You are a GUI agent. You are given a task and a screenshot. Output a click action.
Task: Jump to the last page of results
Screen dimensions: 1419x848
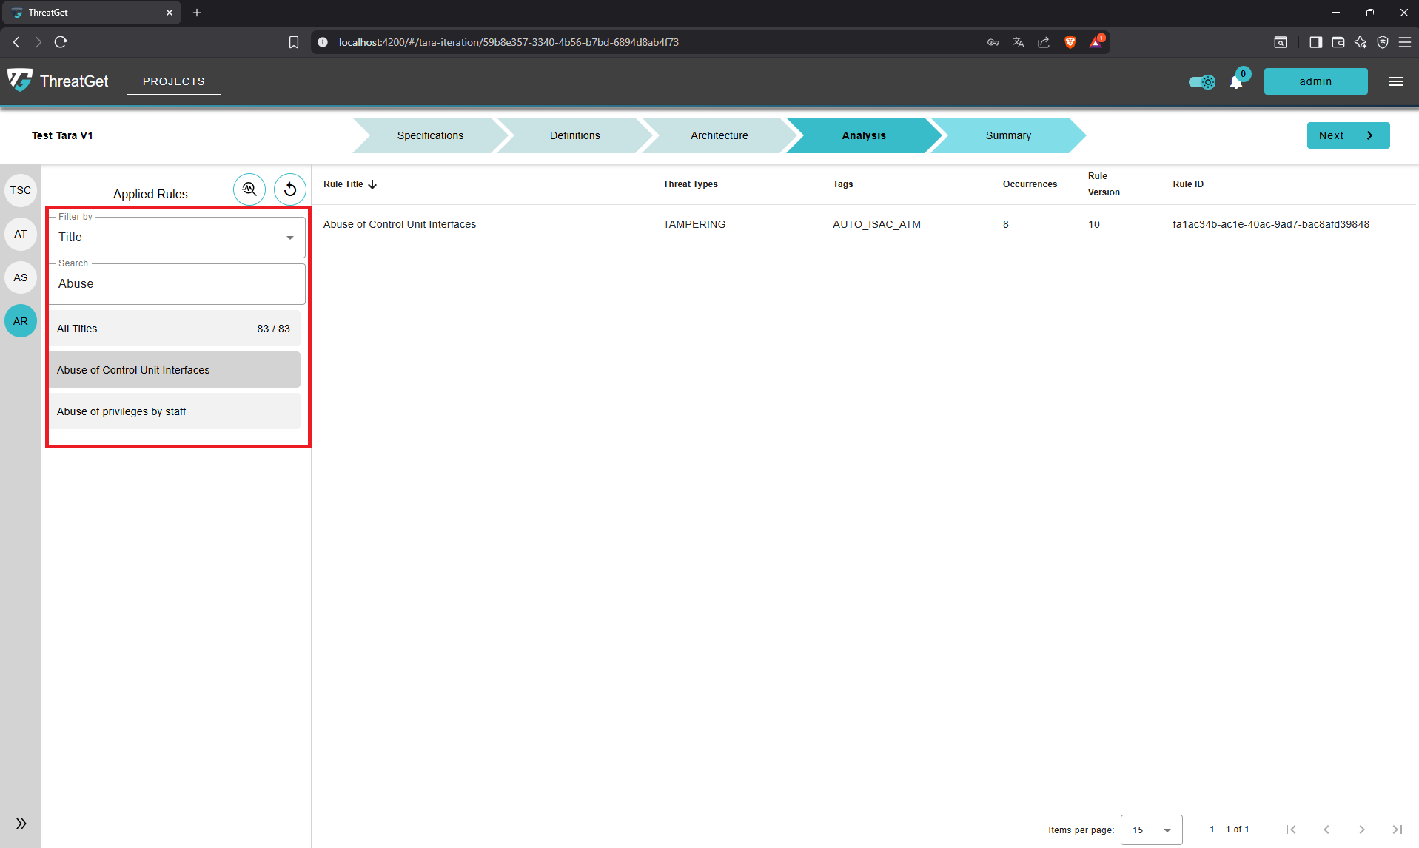click(1399, 830)
